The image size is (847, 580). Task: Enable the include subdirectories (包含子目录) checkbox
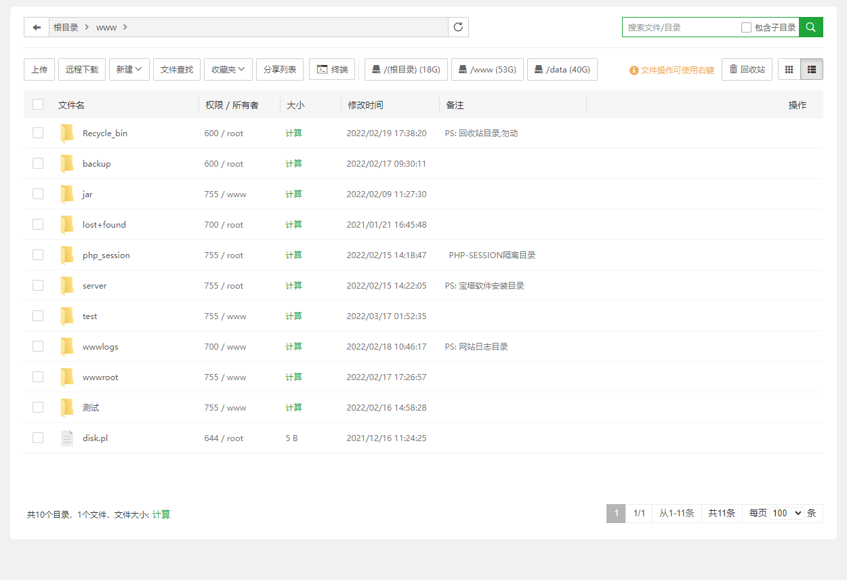click(746, 28)
